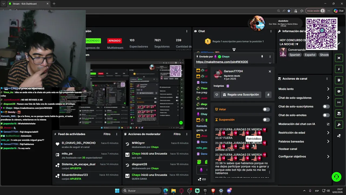The height and width of the screenshot is (195, 346).
Task: Click the user message history scrollbar
Action: click(270, 172)
